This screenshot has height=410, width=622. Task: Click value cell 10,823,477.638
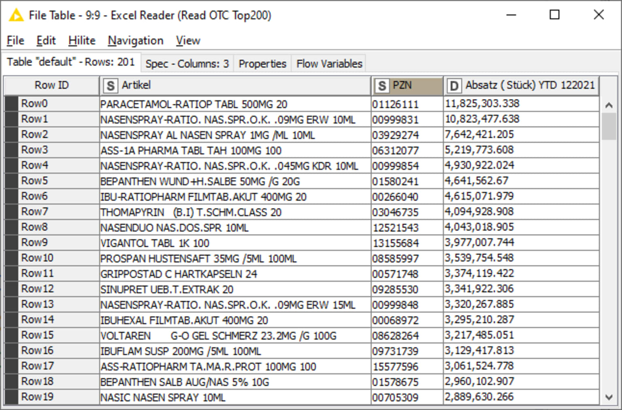click(x=521, y=119)
